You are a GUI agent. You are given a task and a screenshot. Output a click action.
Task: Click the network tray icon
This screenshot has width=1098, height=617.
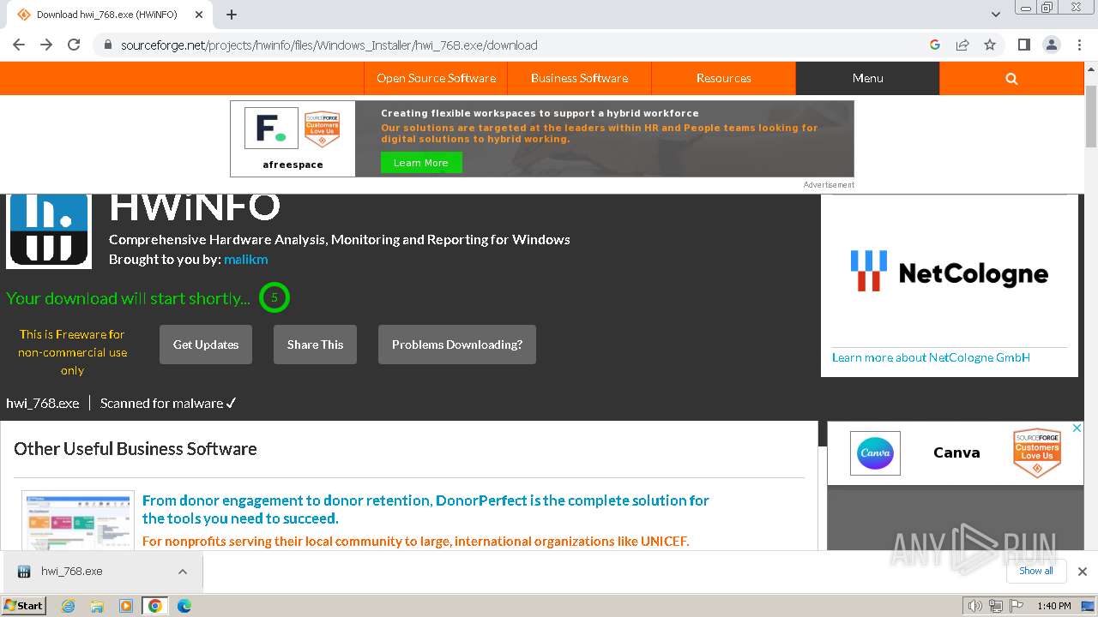click(x=996, y=606)
